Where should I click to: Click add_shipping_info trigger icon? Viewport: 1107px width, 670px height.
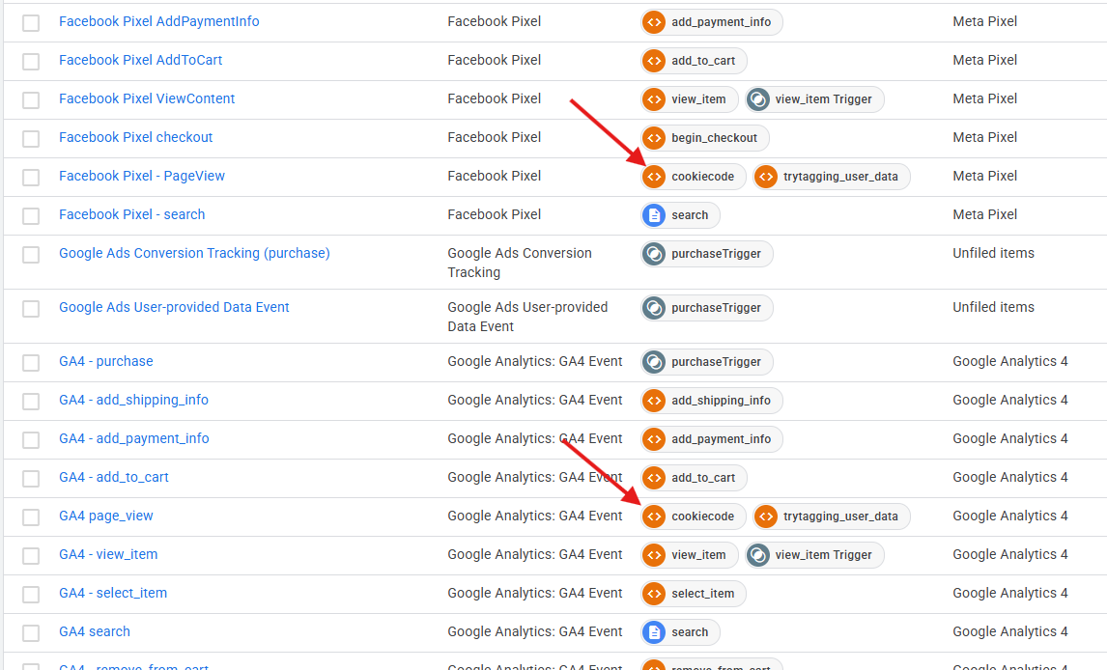click(655, 401)
